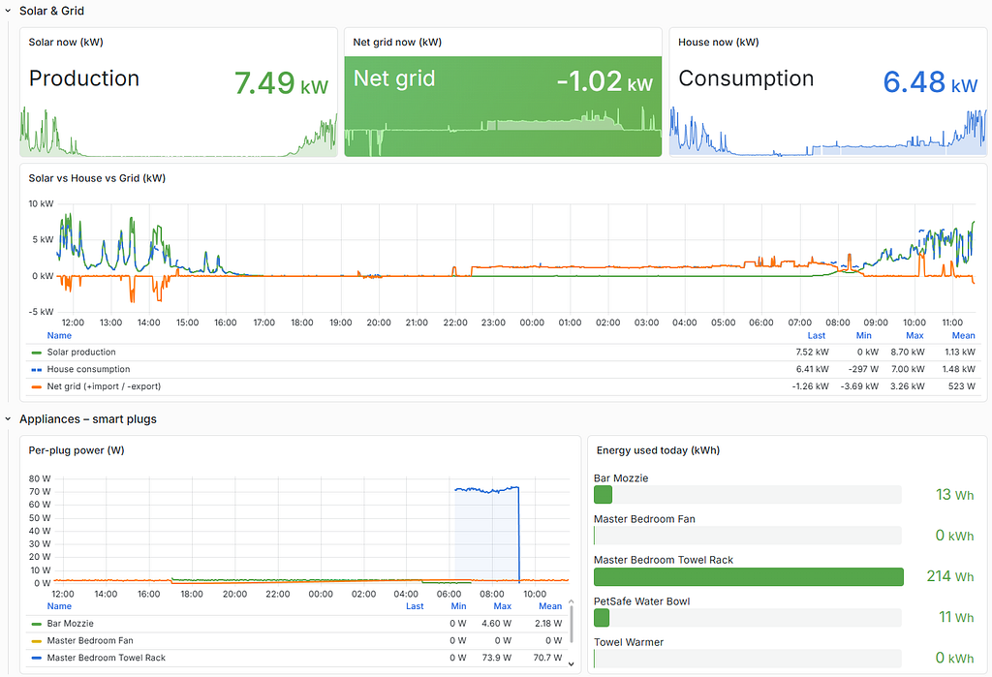Sort Solar vs House vs Grid legend by Max
The height and width of the screenshot is (677, 992).
point(914,336)
